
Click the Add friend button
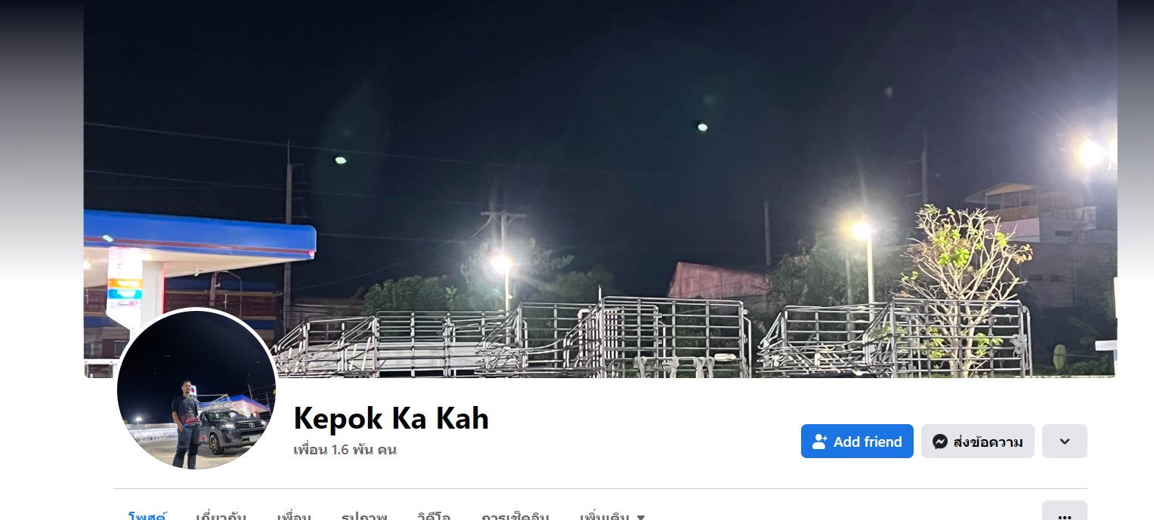[857, 442]
